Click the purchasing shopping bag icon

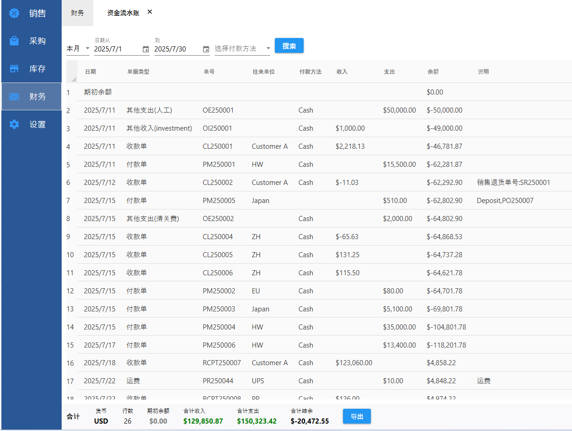tap(14, 41)
